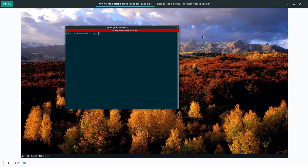Click terminal maximize button in video

coord(174,27)
